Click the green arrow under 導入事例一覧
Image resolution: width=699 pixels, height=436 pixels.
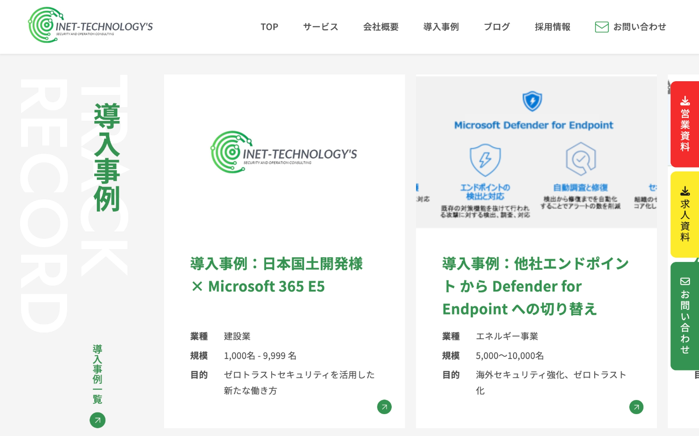(x=97, y=420)
